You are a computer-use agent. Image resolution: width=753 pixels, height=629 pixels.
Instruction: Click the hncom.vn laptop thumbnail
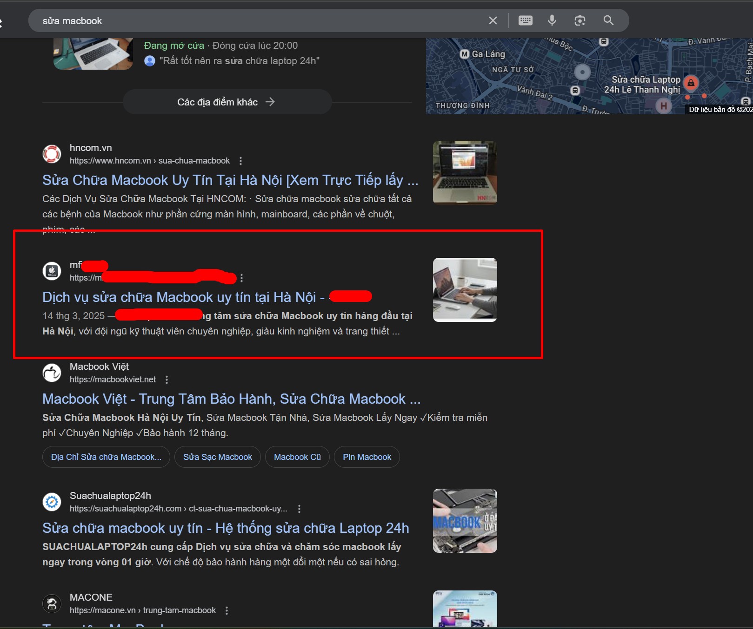coord(465,172)
